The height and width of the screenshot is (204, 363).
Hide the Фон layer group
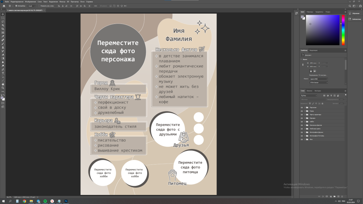pyautogui.click(x=302, y=140)
